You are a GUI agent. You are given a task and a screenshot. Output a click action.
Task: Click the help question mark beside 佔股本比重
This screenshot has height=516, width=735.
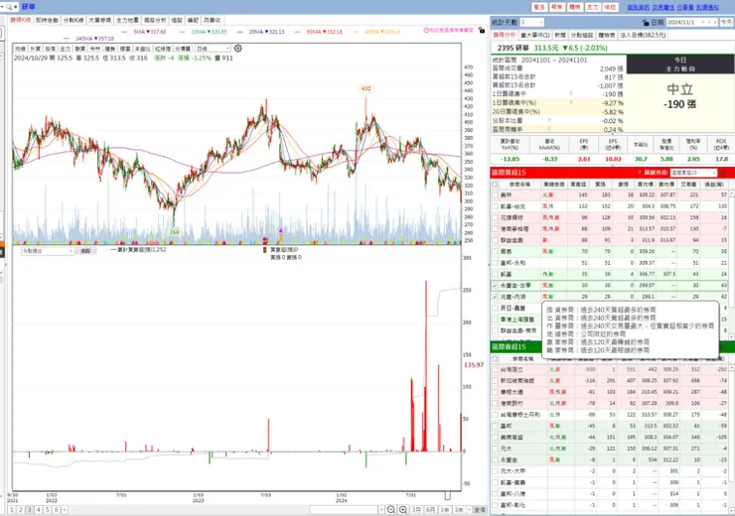[x=549, y=120]
